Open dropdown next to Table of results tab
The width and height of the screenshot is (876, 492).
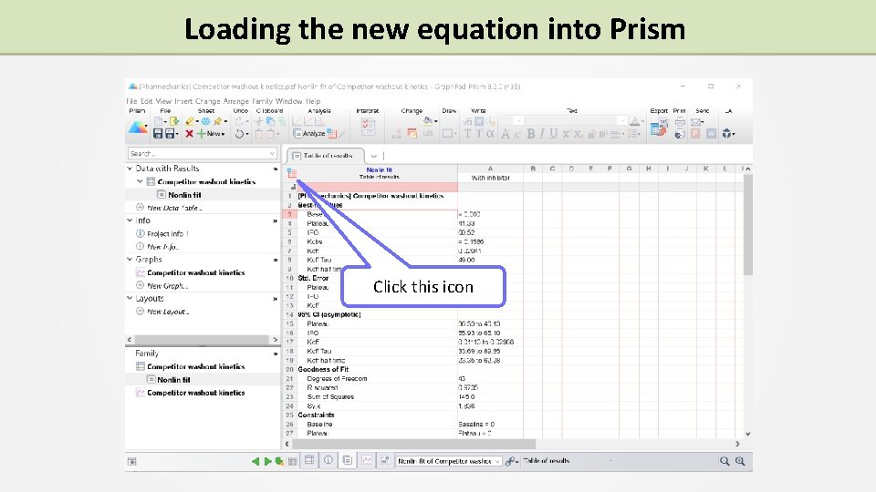374,156
